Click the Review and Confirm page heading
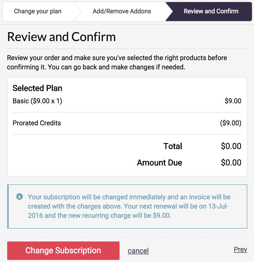 [x=62, y=37]
